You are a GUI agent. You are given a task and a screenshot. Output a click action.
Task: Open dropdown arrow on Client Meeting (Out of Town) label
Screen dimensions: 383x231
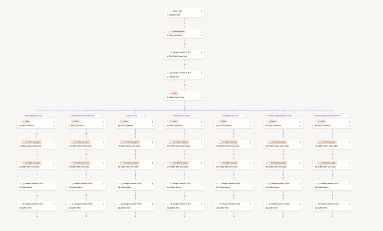point(98,116)
